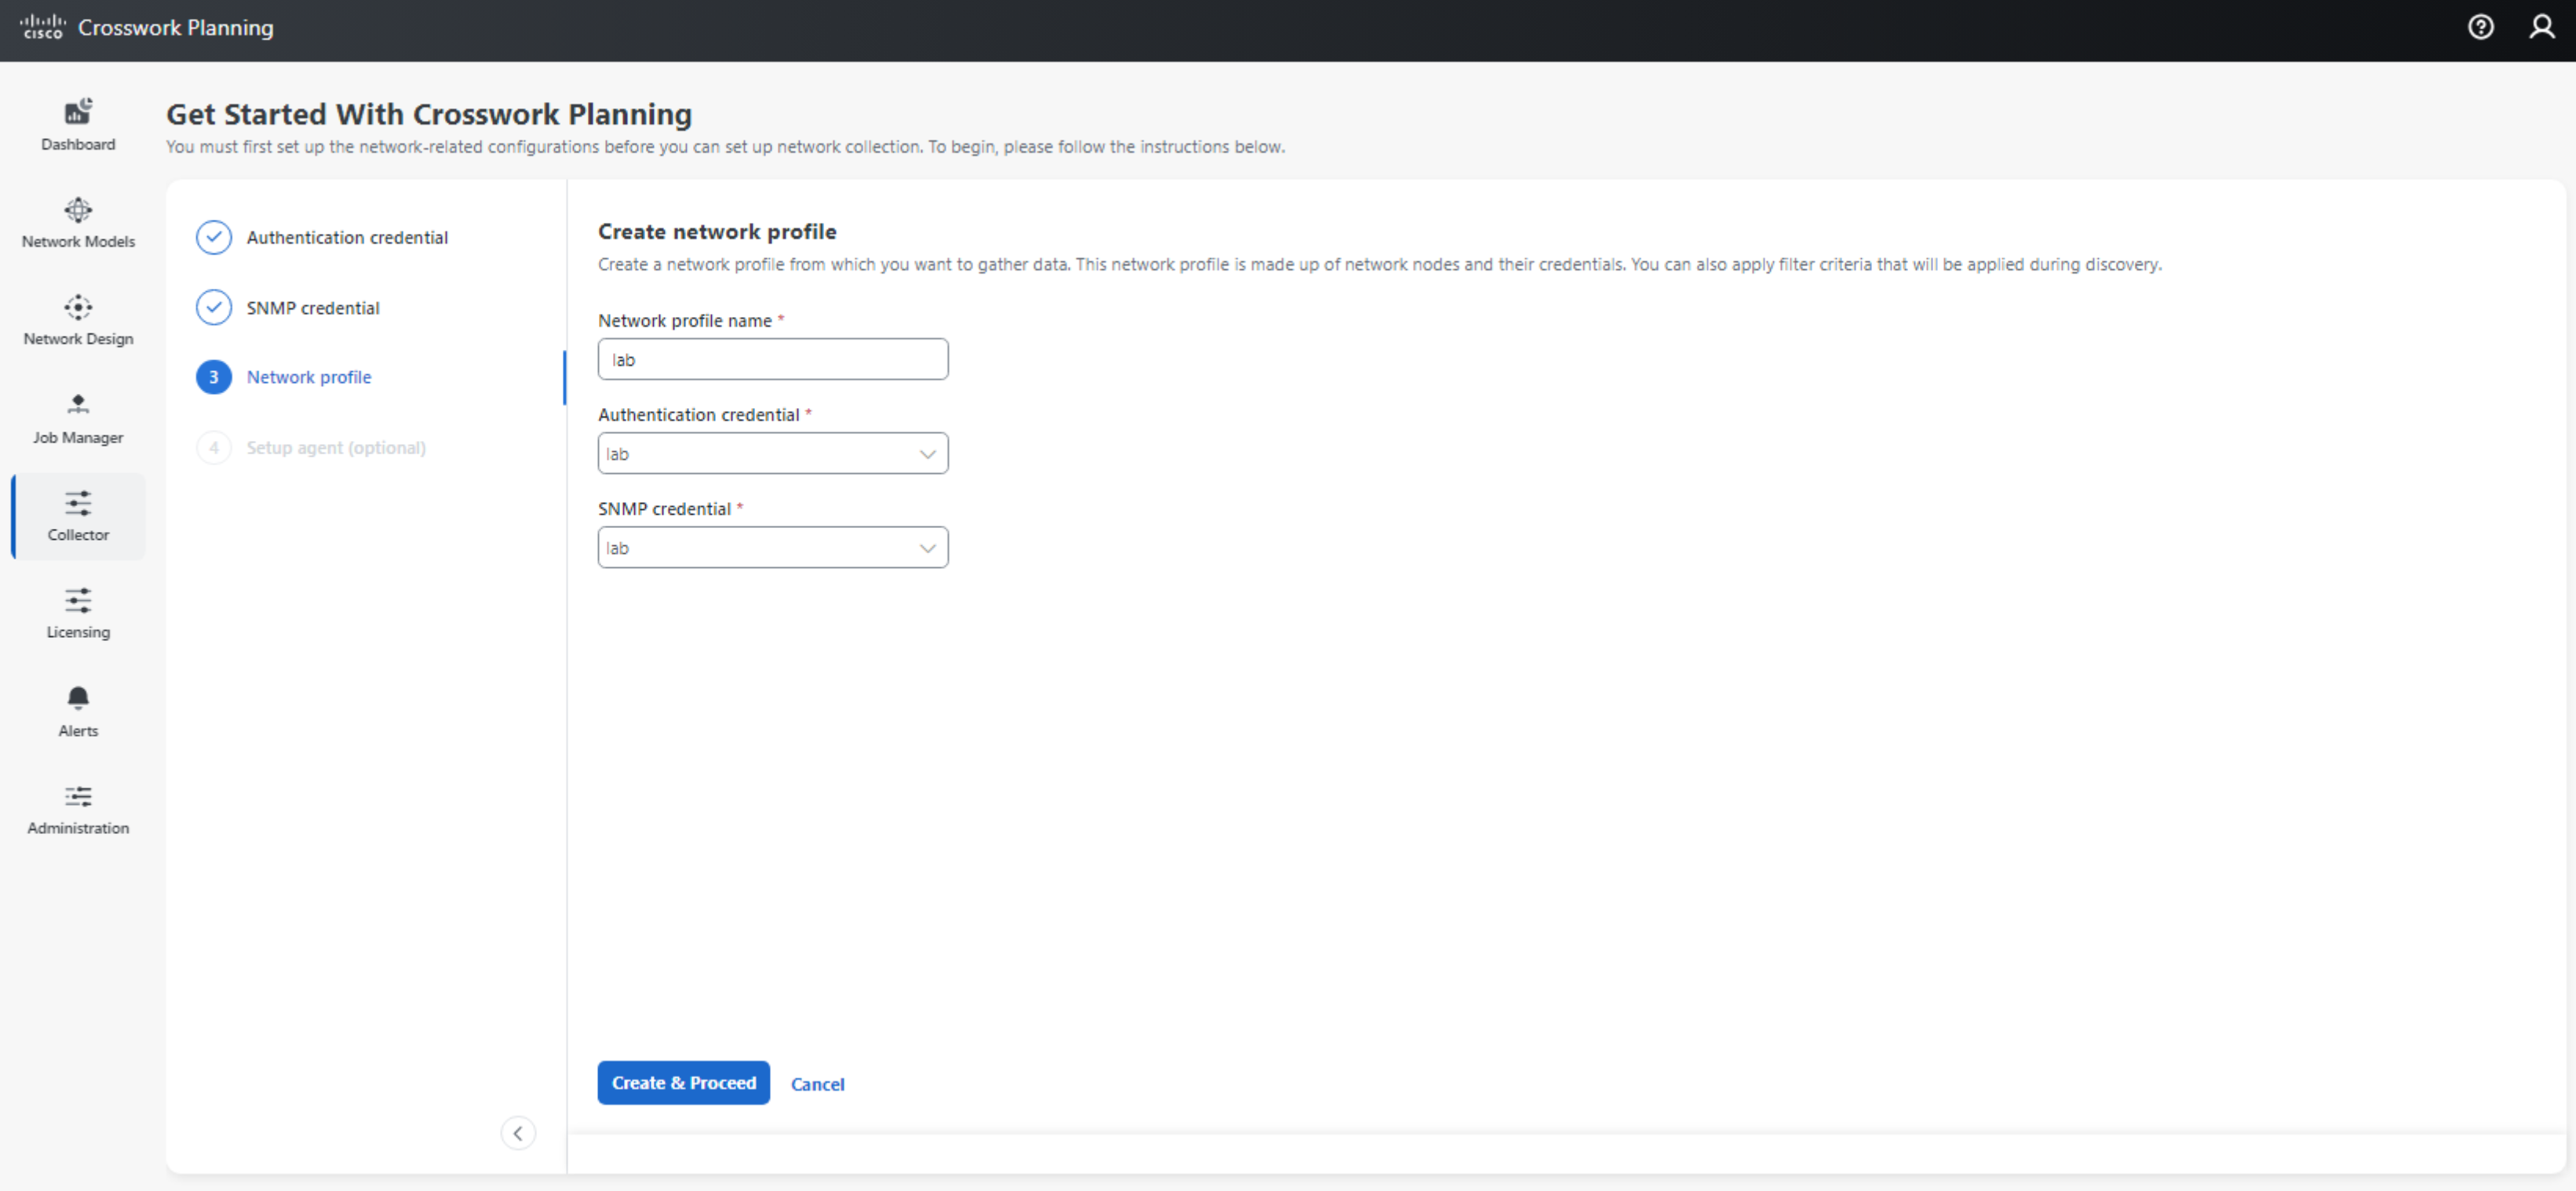
Task: Click the Cisco logo in header
Action: tap(42, 27)
